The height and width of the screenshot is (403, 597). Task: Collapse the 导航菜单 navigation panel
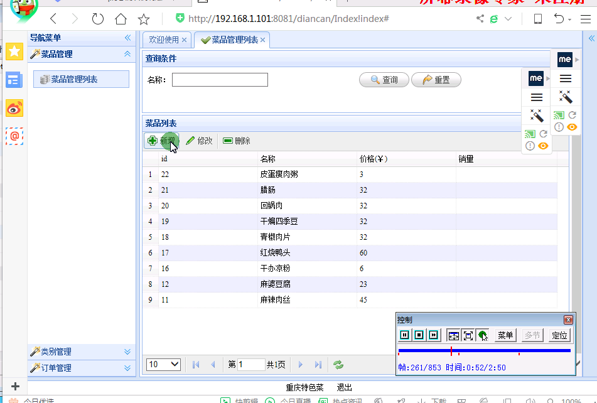[x=127, y=37]
